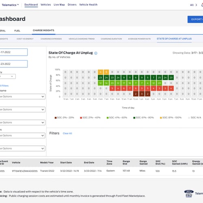Open the Dashboard nav item
The width and height of the screenshot is (203, 203).
tap(31, 5)
